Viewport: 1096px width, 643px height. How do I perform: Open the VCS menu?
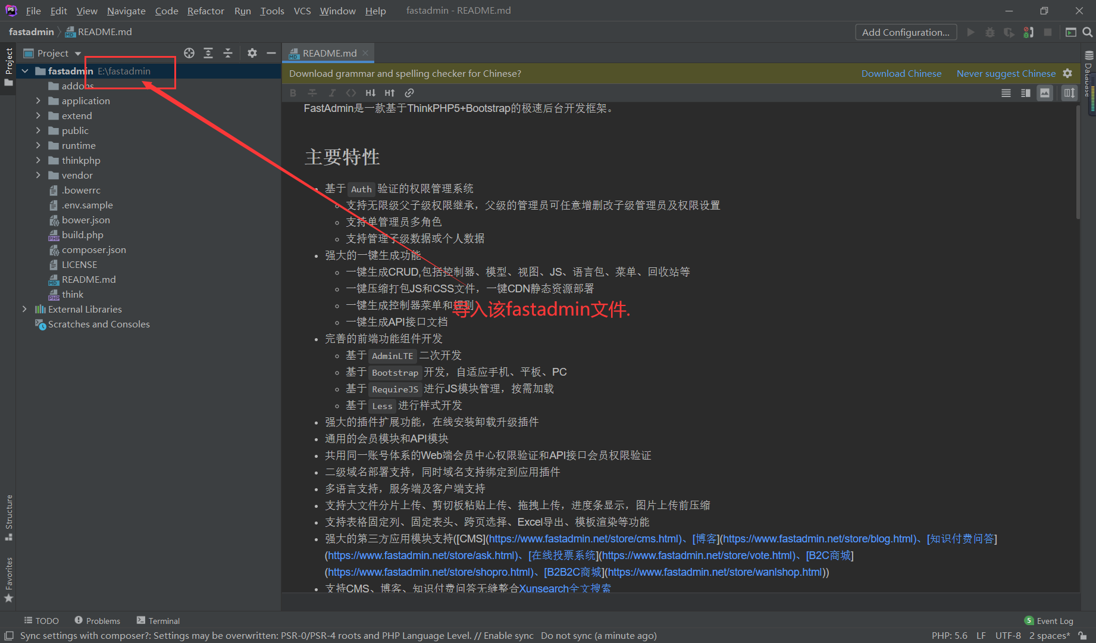tap(302, 11)
